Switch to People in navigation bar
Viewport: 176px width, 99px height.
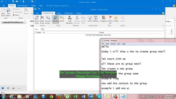(13, 88)
